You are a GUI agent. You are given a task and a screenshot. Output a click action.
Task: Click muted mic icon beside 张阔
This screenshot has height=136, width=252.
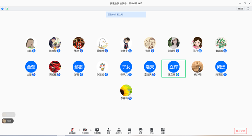click(x=153, y=51)
